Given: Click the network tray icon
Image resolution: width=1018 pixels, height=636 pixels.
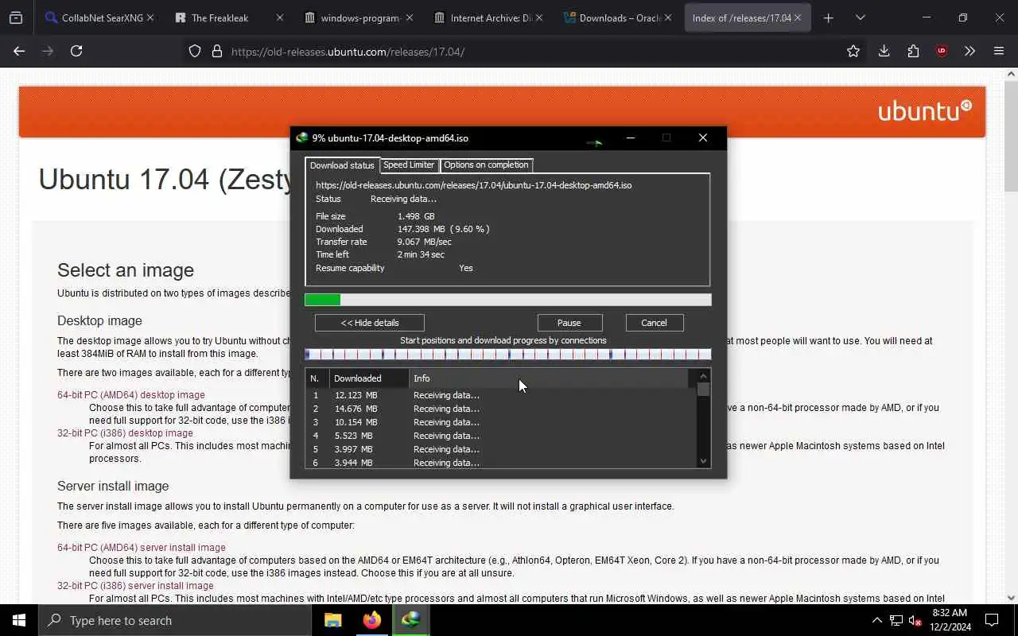Looking at the screenshot, I should click(896, 620).
